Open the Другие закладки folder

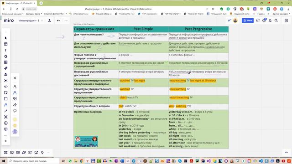(281, 14)
